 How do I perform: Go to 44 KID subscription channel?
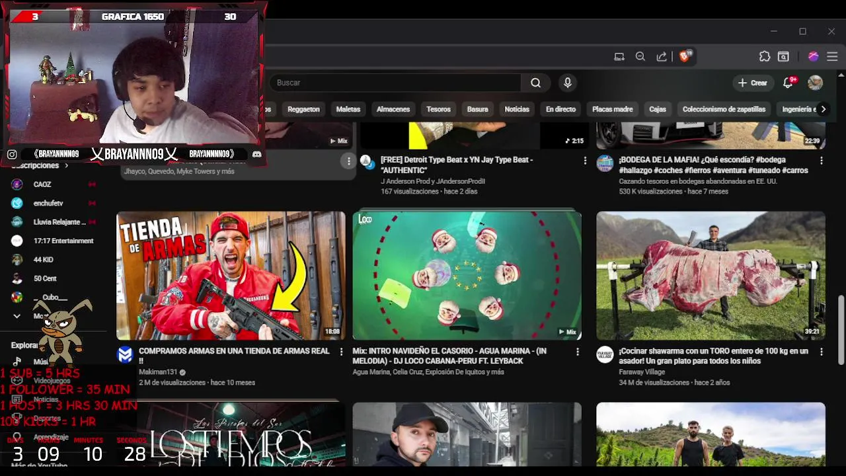coord(53,260)
